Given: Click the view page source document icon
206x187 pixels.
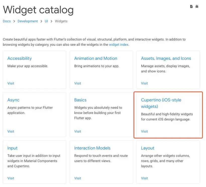Looking at the screenshot, I should tap(191, 7).
